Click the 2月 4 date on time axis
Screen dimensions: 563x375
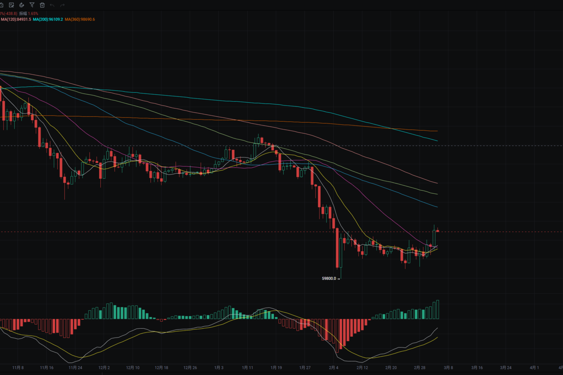(334, 368)
